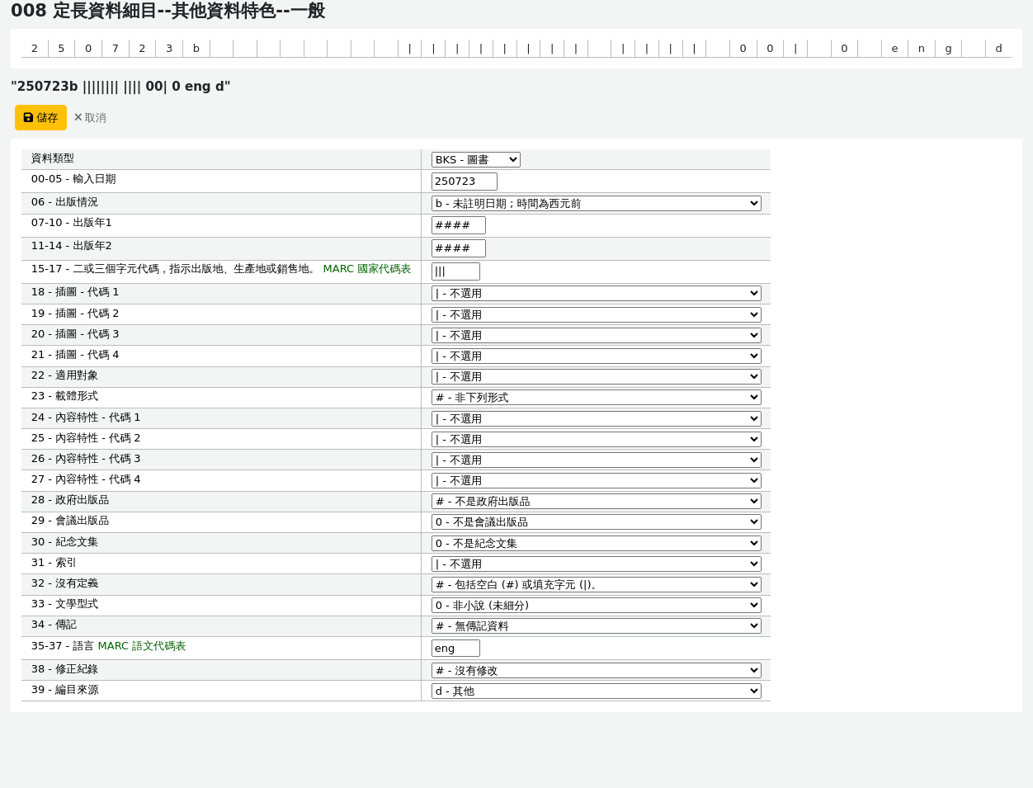
Task: Click the page heading 008 定長資料細目
Action: 167,11
